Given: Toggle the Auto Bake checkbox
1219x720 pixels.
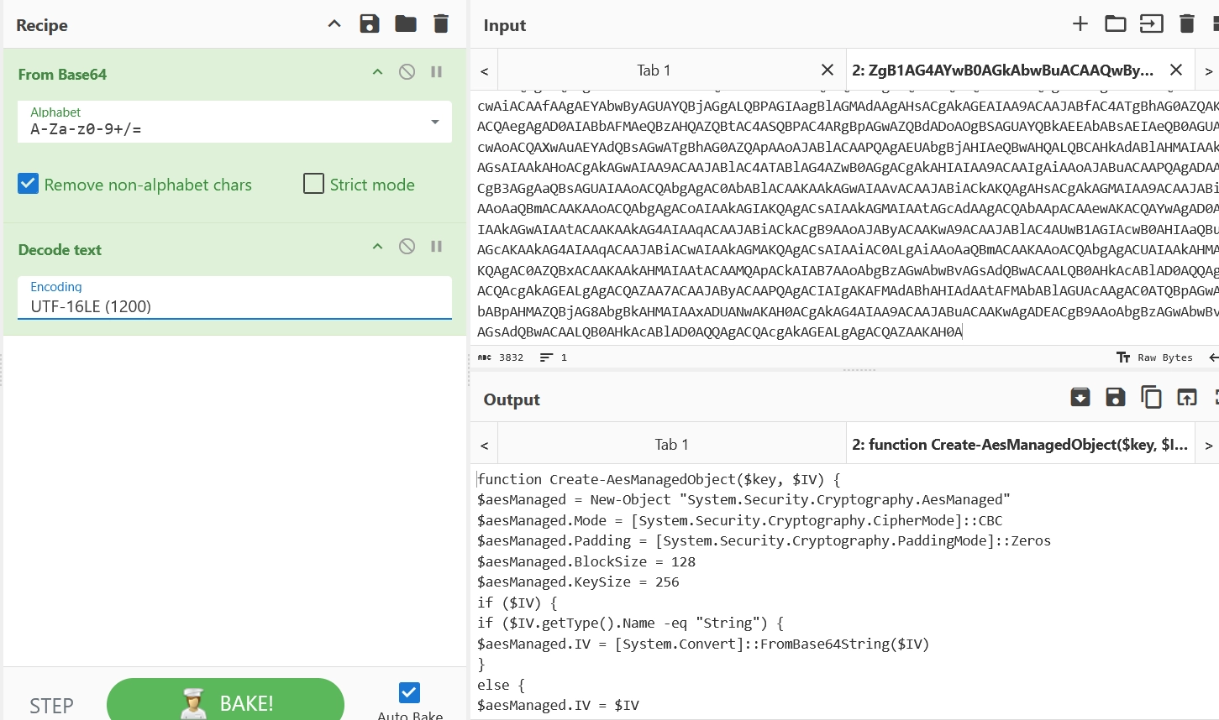Looking at the screenshot, I should click(x=409, y=692).
